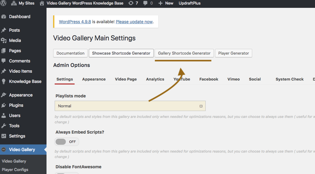The image size is (315, 174).
Task: Open the YouTube tab
Action: [182, 79]
